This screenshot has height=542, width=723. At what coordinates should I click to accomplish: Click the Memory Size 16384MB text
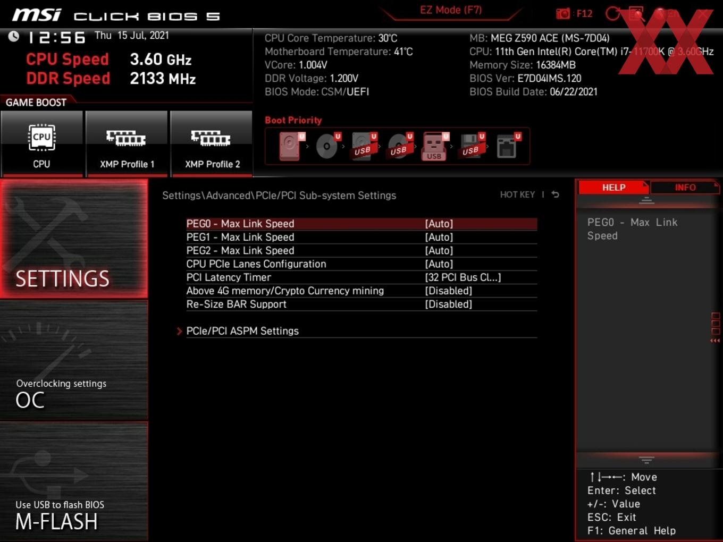[523, 65]
